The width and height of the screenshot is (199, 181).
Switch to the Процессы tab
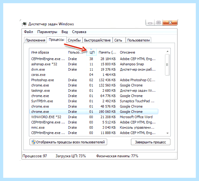coord(56,40)
